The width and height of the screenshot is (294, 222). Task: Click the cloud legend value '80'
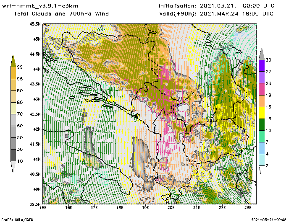point(20,103)
